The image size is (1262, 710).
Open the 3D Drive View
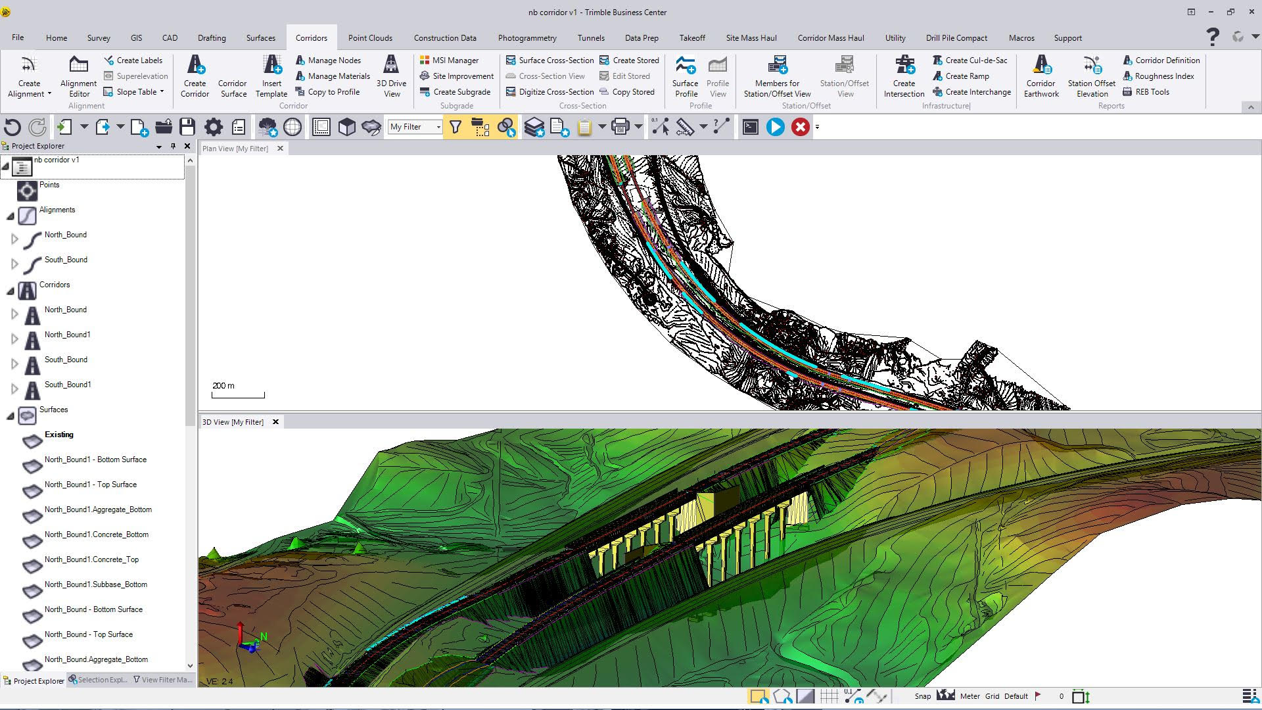click(x=391, y=76)
